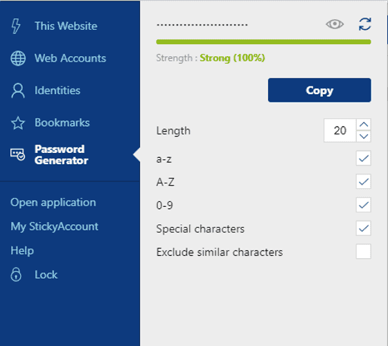Disable the Special characters checkbox

364,228
